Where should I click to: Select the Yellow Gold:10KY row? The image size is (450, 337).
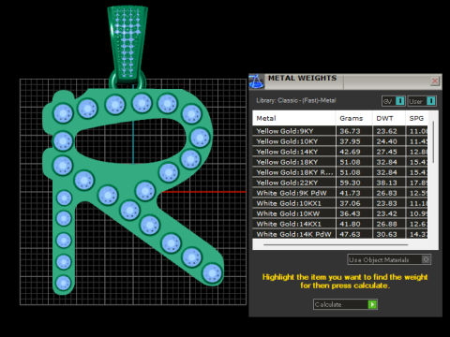tap(340, 141)
